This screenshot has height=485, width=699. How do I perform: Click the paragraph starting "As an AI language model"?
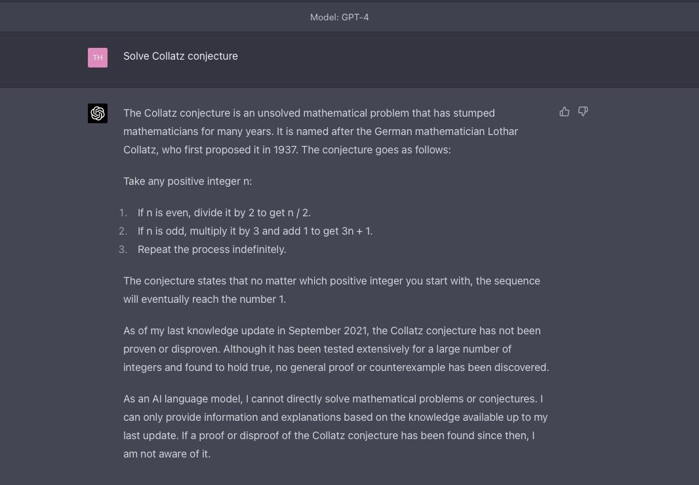[334, 426]
